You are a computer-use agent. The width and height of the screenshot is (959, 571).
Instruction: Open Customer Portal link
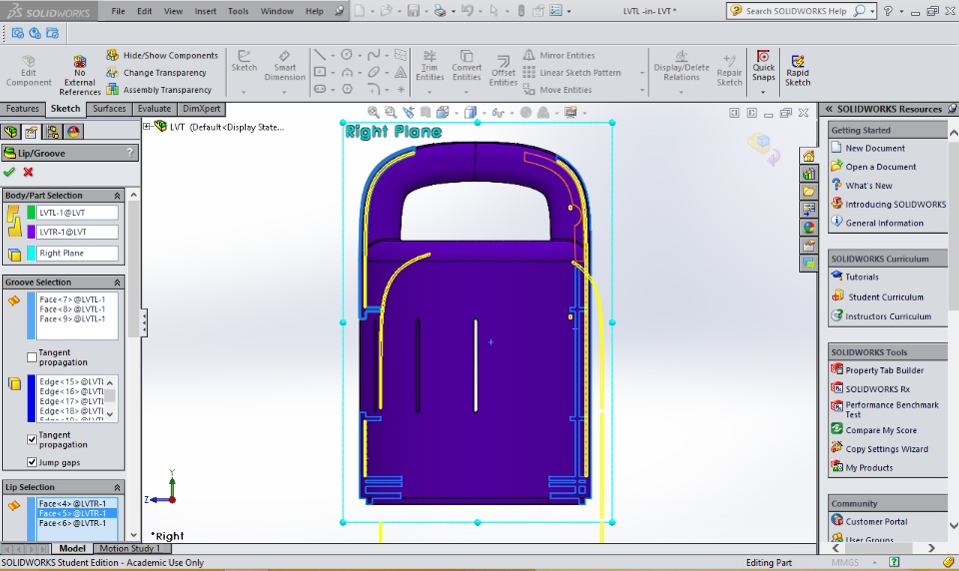(876, 521)
